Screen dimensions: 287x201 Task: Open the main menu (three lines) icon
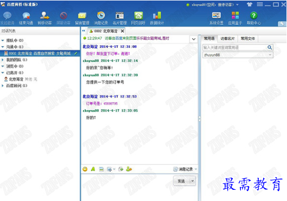259,4
